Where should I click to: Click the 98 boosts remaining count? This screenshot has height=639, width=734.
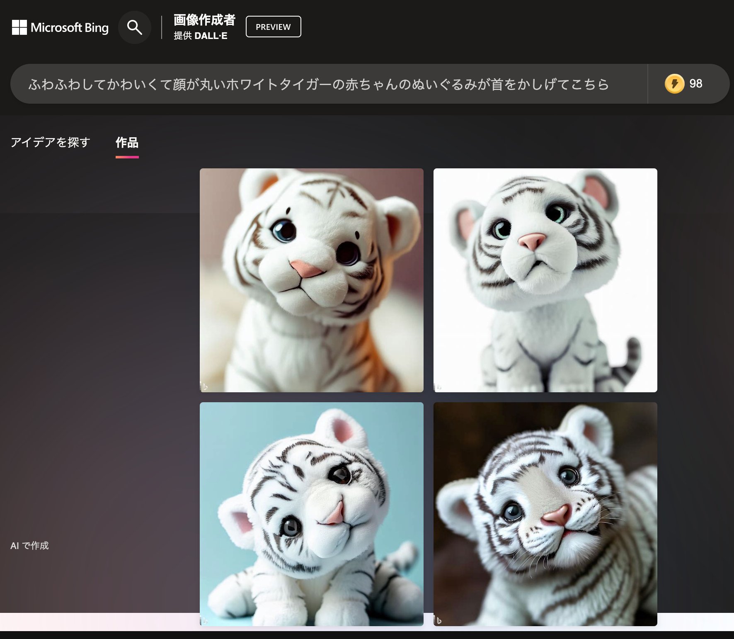pos(696,84)
